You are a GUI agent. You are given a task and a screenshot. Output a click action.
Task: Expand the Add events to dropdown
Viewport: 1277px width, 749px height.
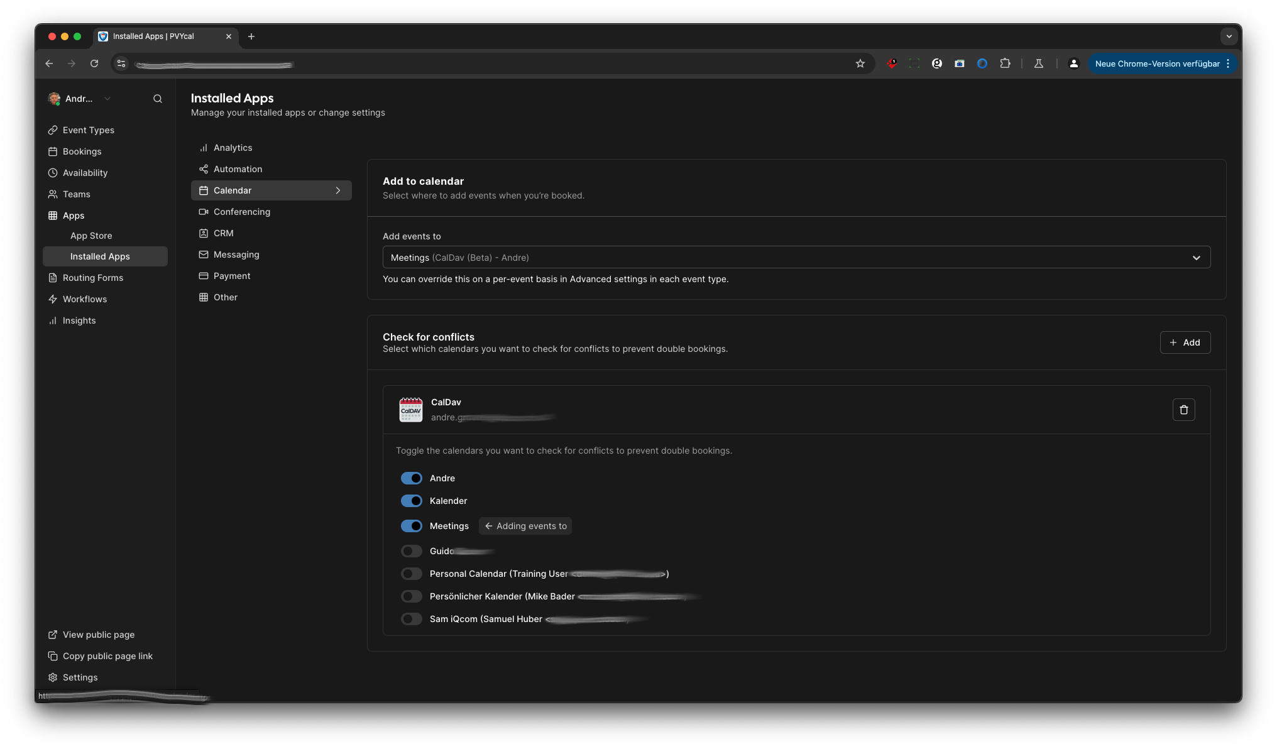click(1195, 257)
